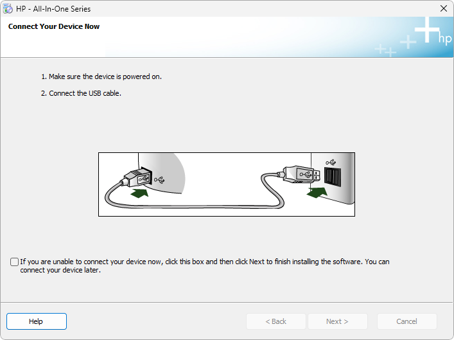454x340 pixels.
Task: Click the HP logo in the header
Action: (445, 39)
